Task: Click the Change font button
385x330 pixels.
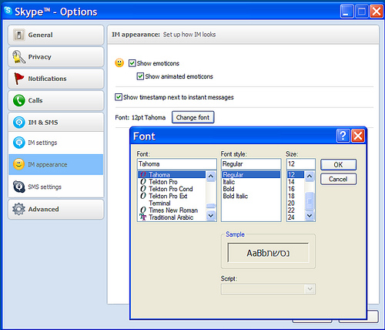Action: point(192,117)
